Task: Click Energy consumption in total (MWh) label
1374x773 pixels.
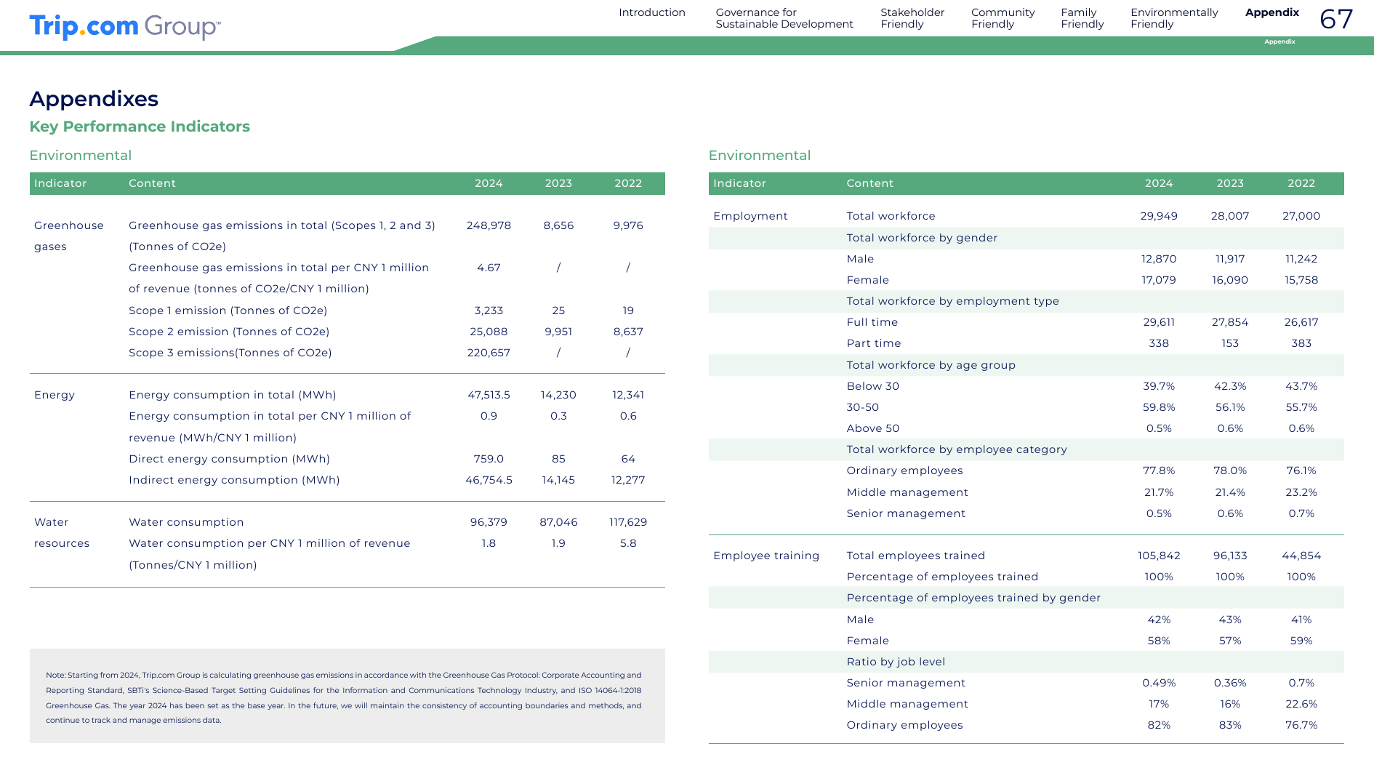Action: click(233, 395)
